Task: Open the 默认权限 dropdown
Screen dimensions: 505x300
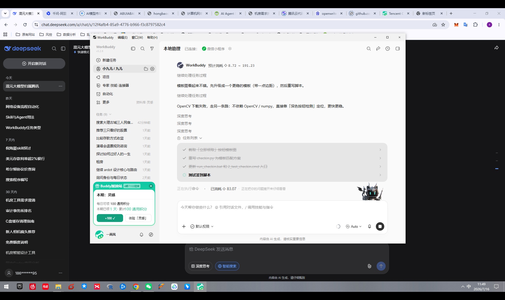Action: pos(202,226)
